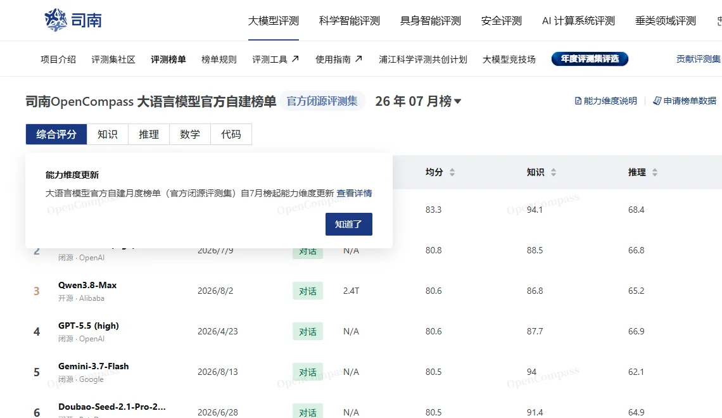Click the 年度评测集评选 badge button
The image size is (722, 418).
click(x=590, y=59)
